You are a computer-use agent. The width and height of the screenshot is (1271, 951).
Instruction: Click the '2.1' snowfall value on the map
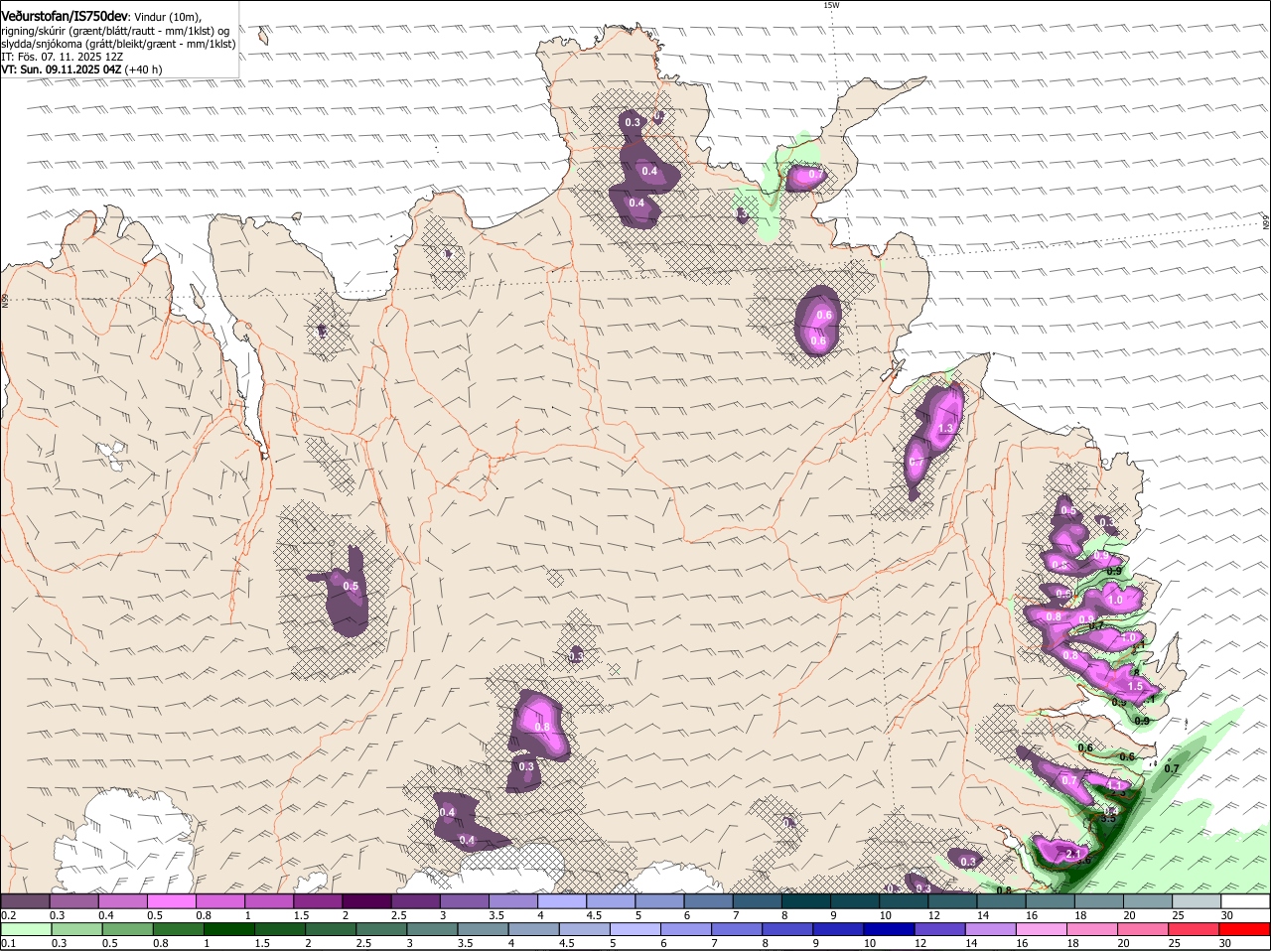(x=1072, y=855)
